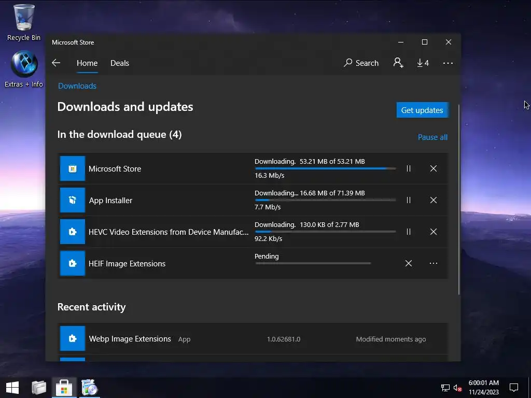Click the Modified moments ago text
The width and height of the screenshot is (531, 398).
[391, 339]
